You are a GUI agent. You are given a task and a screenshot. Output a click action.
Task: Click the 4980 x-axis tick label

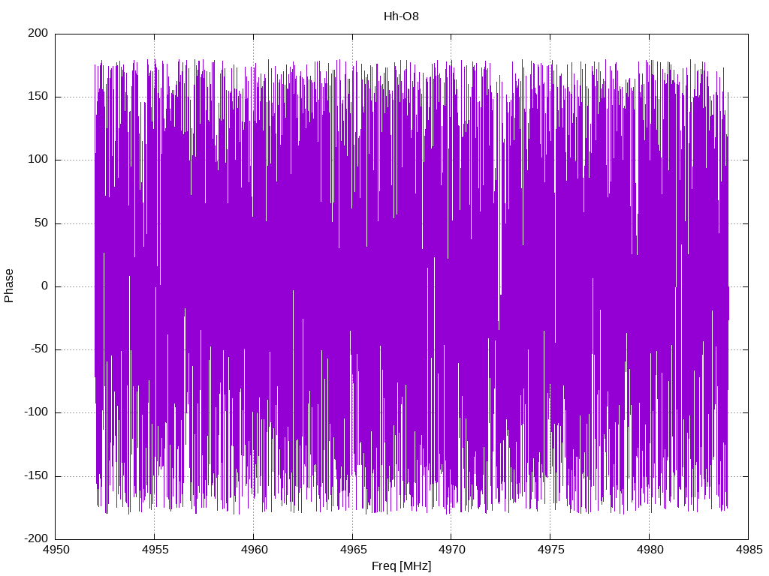[650, 550]
